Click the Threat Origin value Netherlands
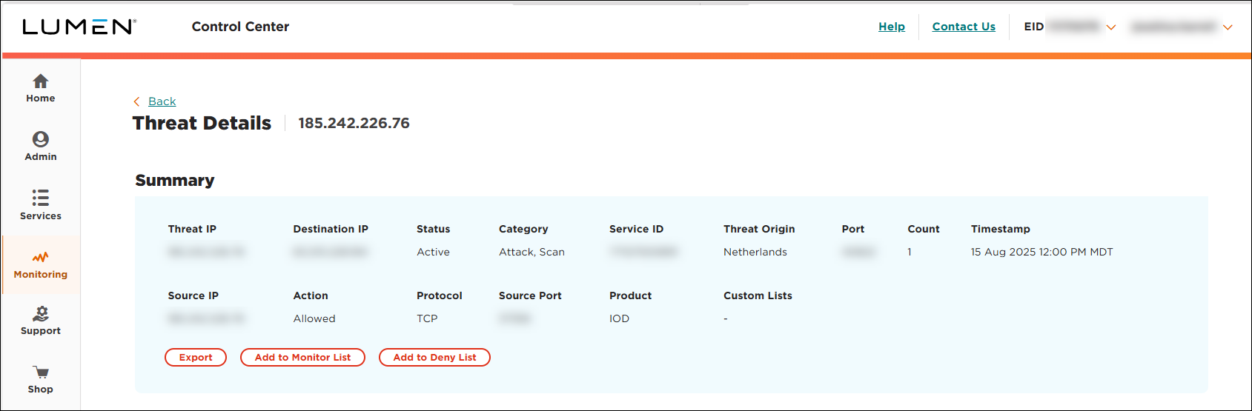 coord(755,252)
